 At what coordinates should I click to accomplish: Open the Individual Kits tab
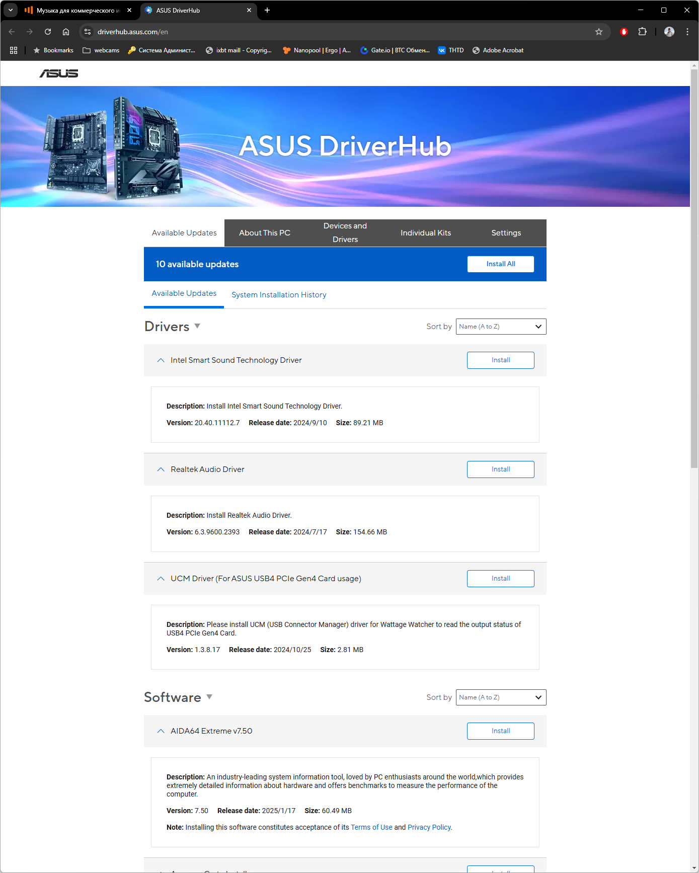pyautogui.click(x=426, y=233)
